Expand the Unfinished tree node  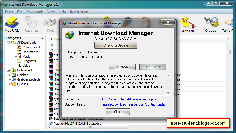click(x=8, y=70)
